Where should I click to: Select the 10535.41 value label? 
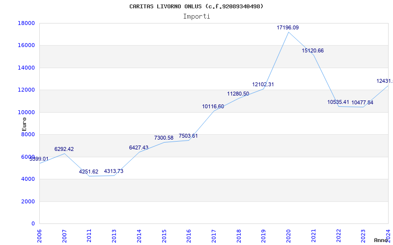click(x=338, y=102)
